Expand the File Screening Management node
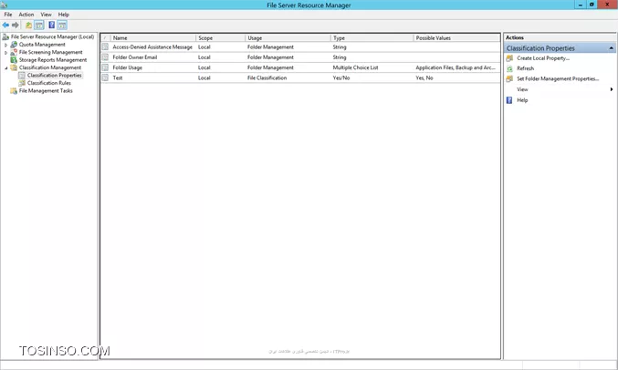Image resolution: width=618 pixels, height=370 pixels. click(5, 52)
